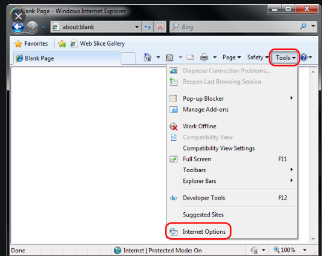
Task: Click Internet Protected Mode On status text
Action: click(162, 251)
